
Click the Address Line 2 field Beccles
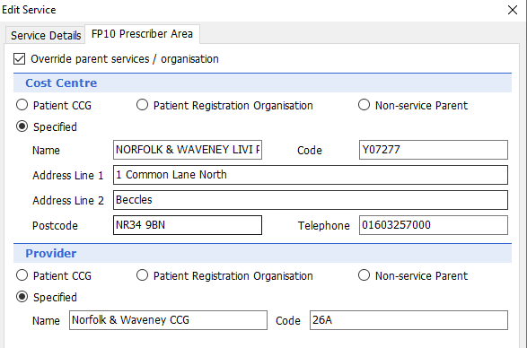pyautogui.click(x=311, y=200)
